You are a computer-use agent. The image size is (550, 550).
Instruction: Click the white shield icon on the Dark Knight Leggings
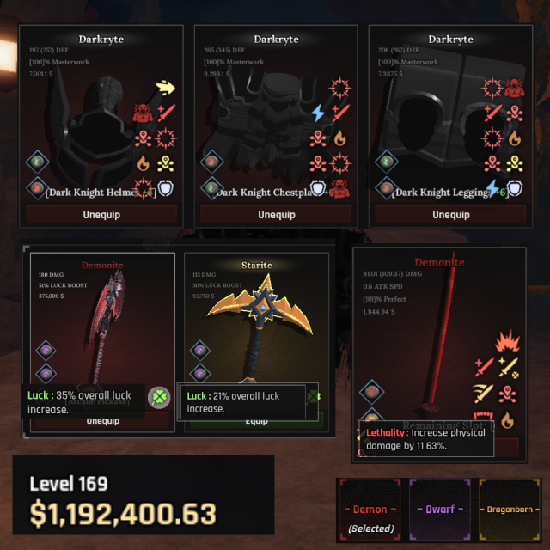click(x=515, y=188)
